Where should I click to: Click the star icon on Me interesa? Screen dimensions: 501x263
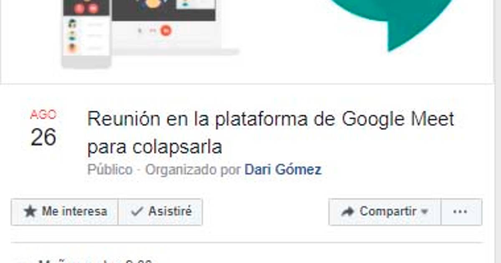pos(30,212)
